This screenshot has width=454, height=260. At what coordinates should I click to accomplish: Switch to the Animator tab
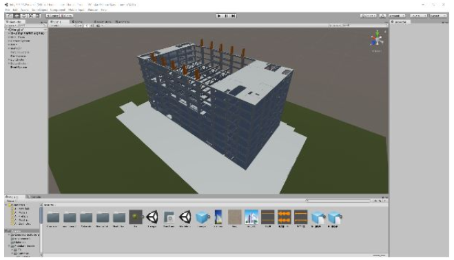coord(122,22)
